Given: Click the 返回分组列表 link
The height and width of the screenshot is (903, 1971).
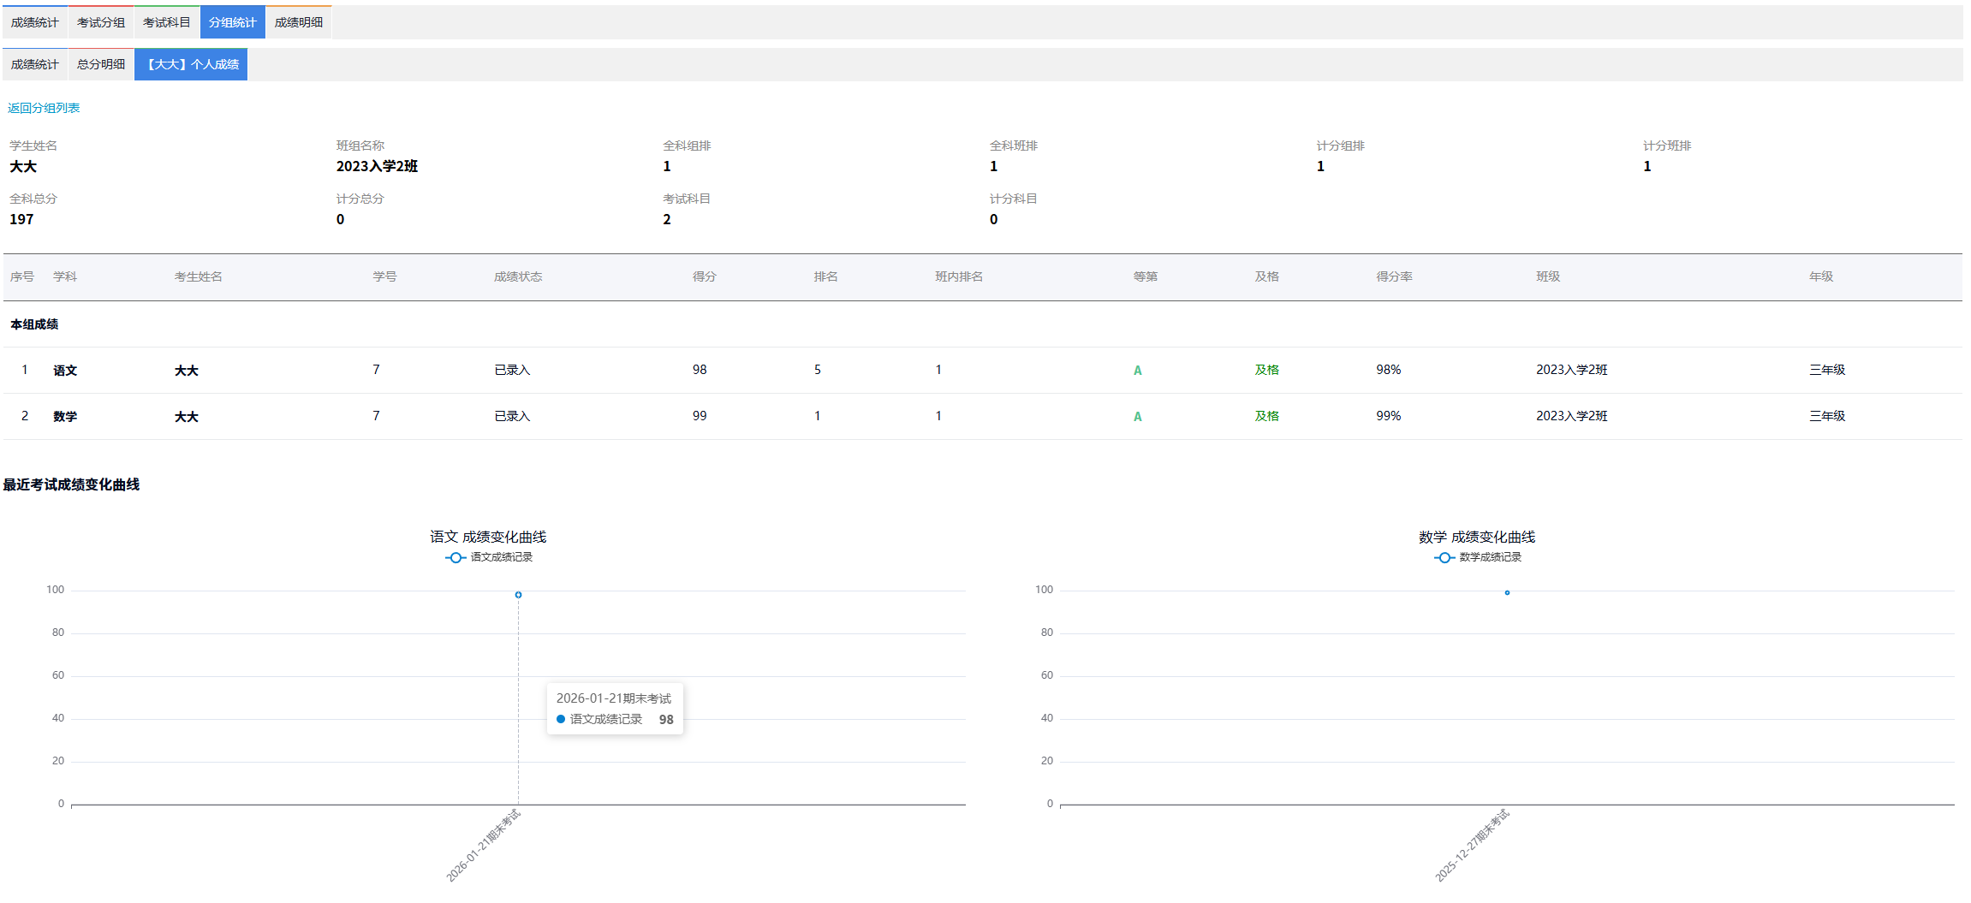Looking at the screenshot, I should pos(44,108).
